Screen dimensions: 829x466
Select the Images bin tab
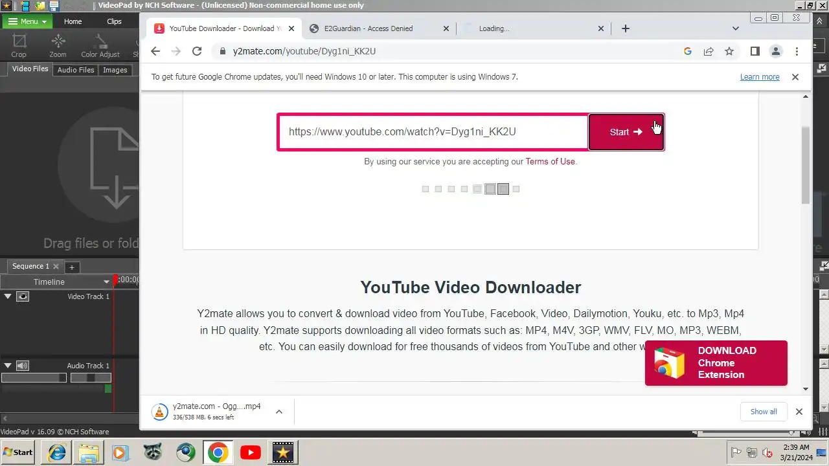pos(115,70)
